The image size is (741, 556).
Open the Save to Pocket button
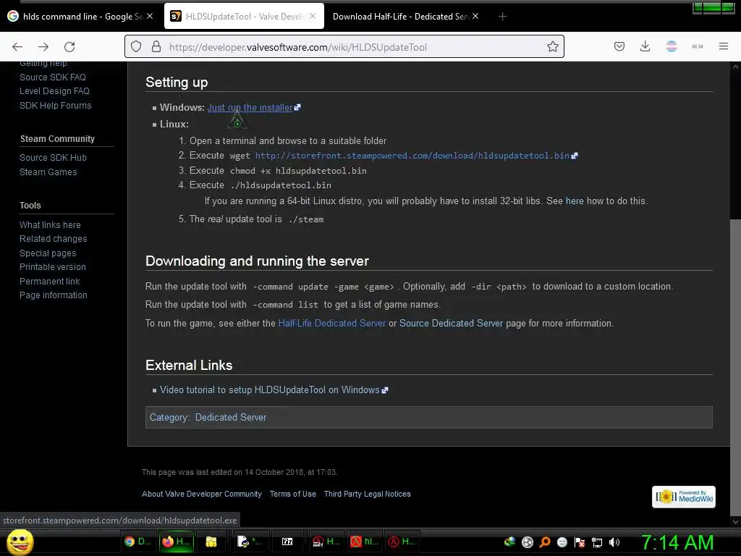[619, 46]
